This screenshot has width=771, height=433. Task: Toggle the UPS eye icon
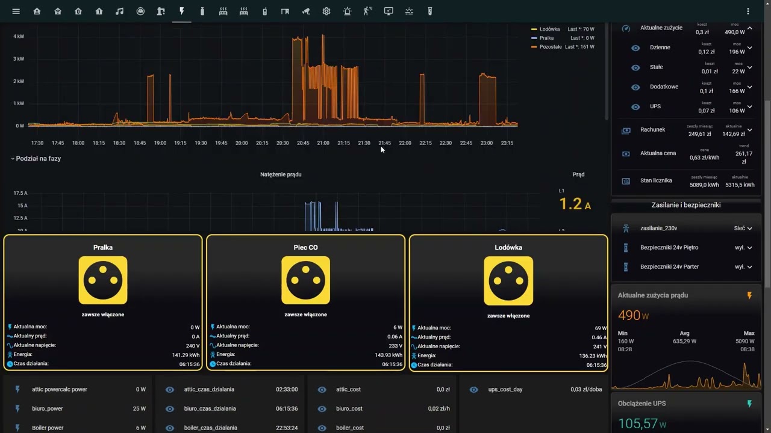click(x=635, y=107)
